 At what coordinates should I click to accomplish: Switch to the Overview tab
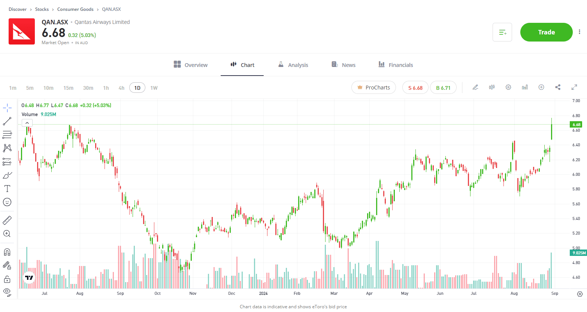(x=190, y=65)
